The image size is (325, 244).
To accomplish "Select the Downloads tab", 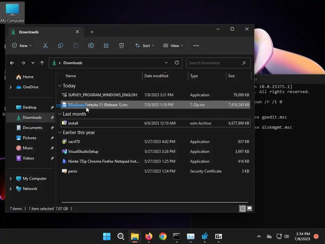I will tap(45, 32).
